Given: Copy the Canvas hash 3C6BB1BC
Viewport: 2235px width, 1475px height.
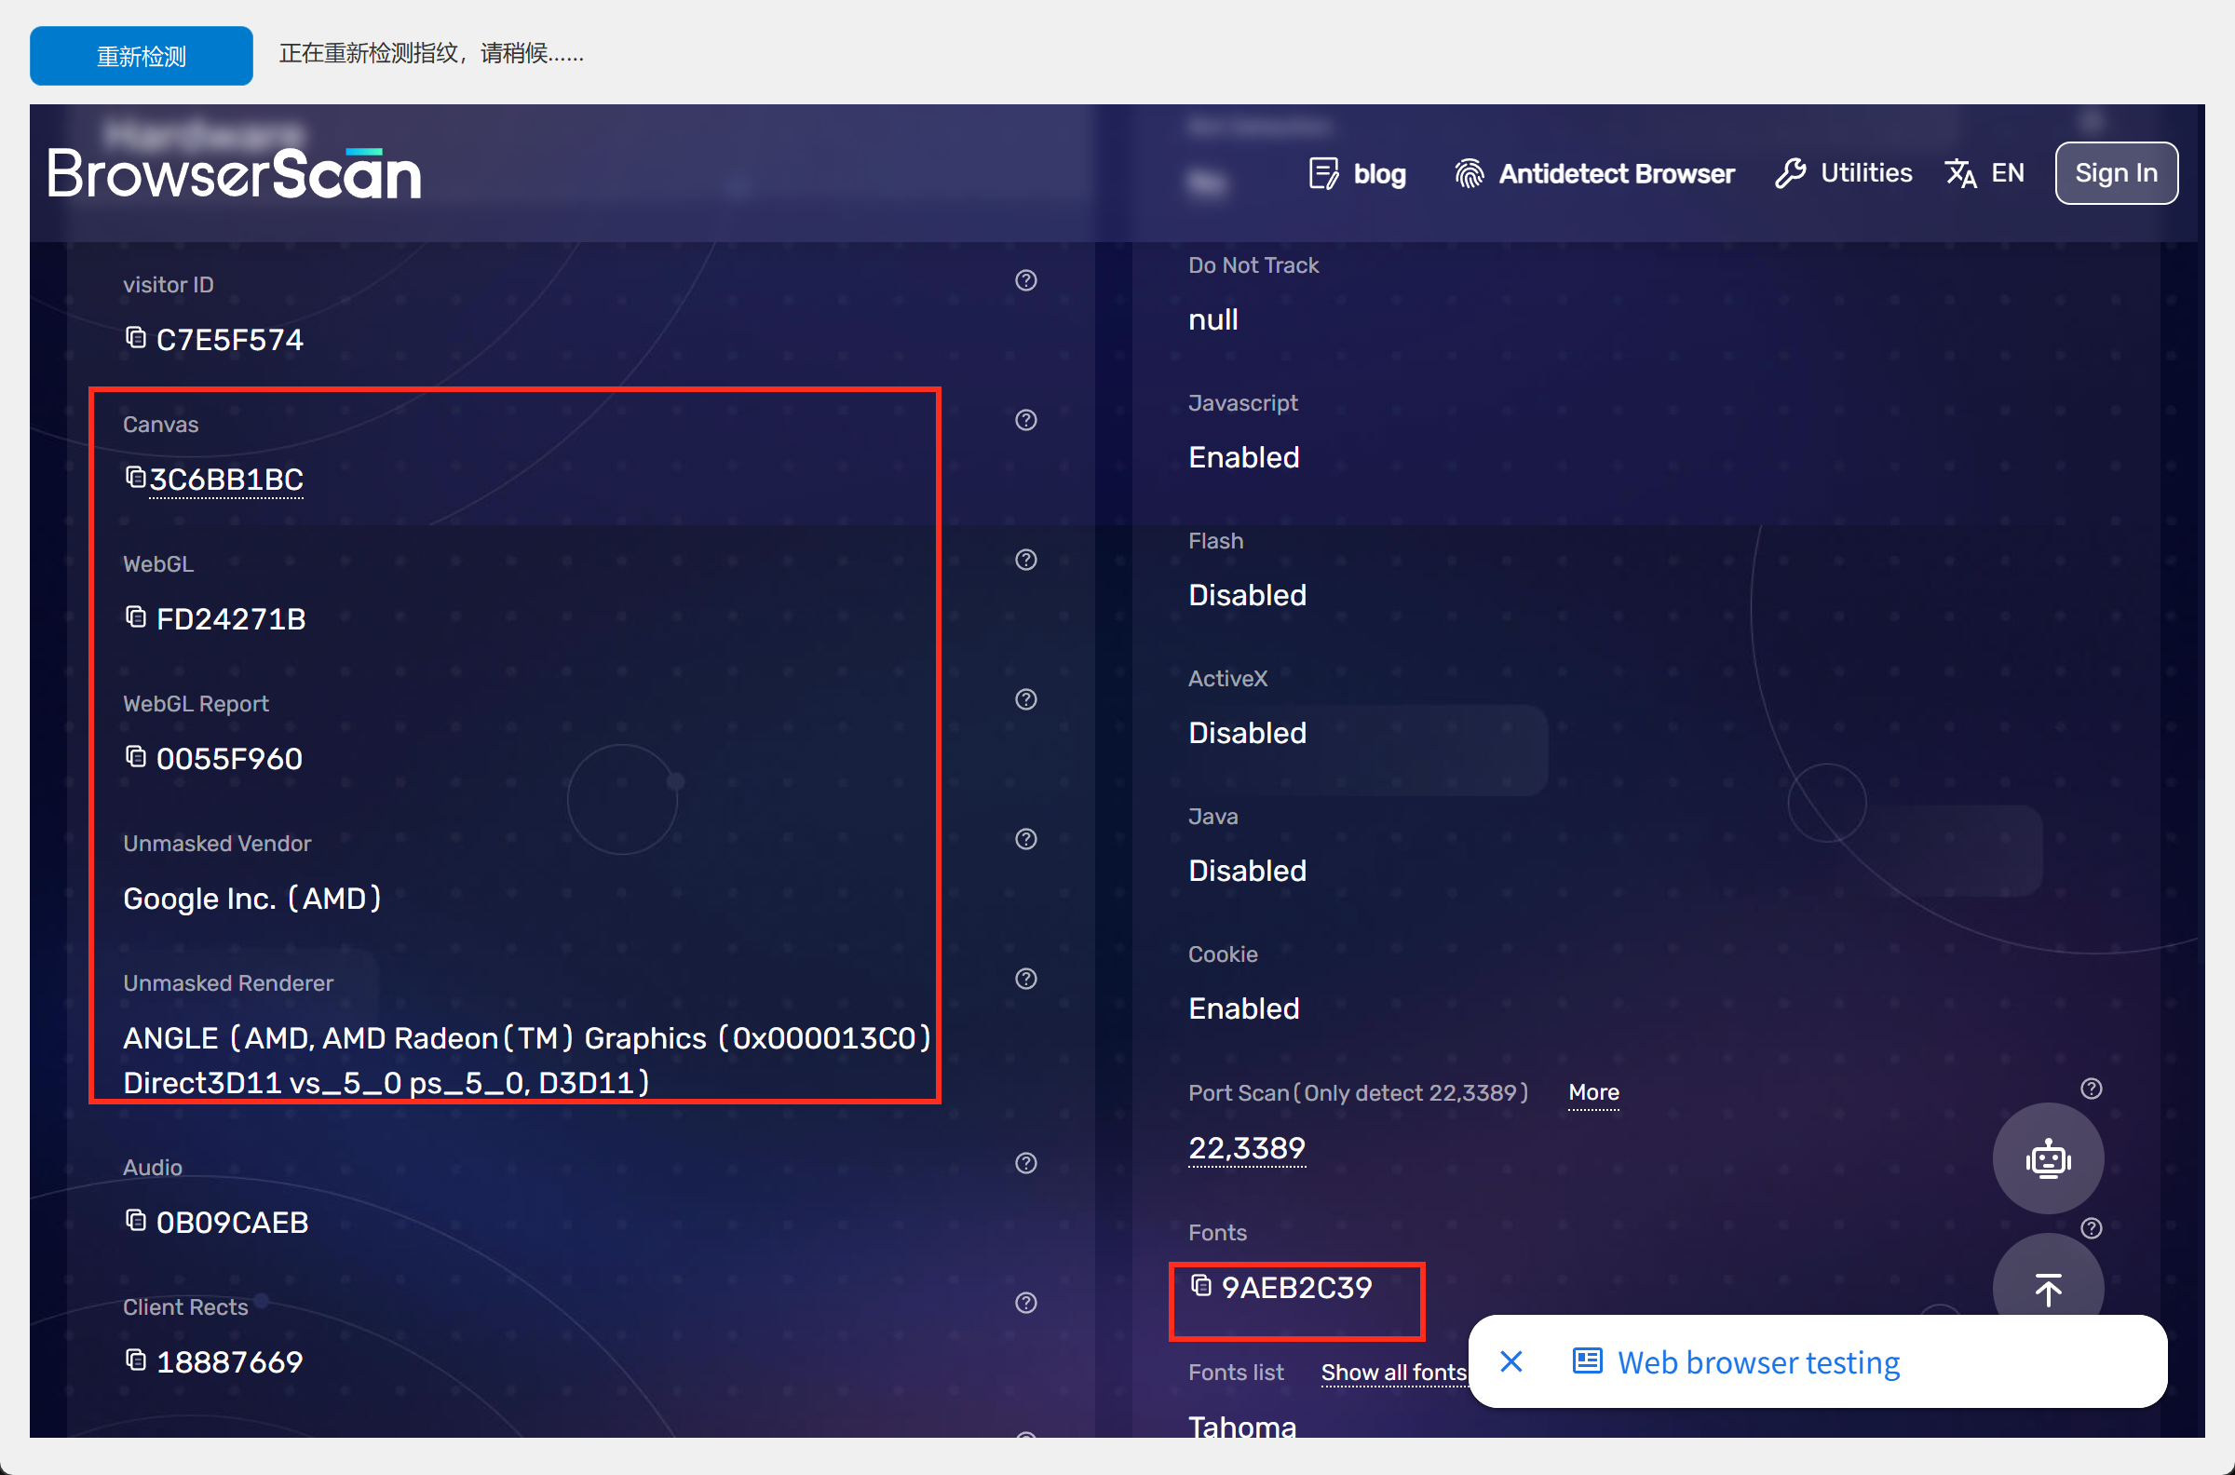Looking at the screenshot, I should click(135, 477).
